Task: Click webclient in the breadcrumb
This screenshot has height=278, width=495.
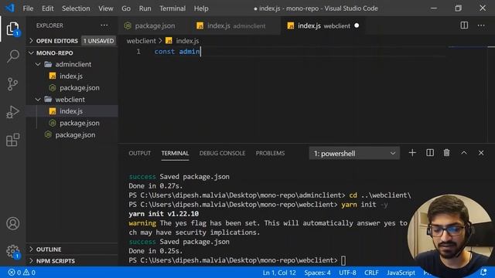Action: tap(141, 41)
